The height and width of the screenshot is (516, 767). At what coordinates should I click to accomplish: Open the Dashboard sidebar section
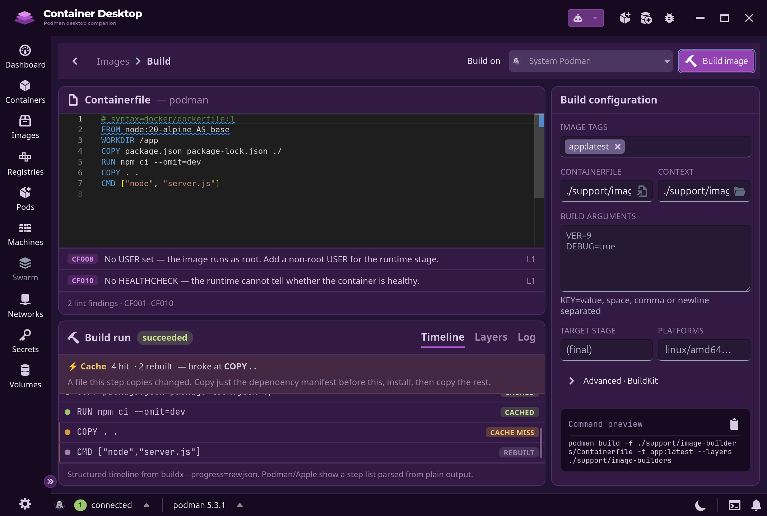[25, 57]
